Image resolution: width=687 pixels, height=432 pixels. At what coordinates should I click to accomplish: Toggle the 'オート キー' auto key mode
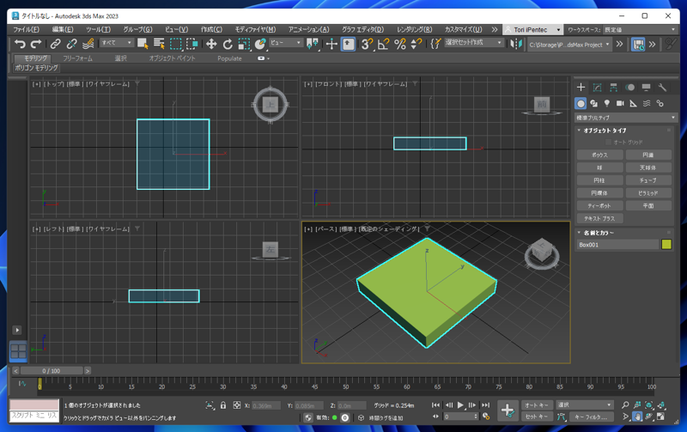[536, 405]
